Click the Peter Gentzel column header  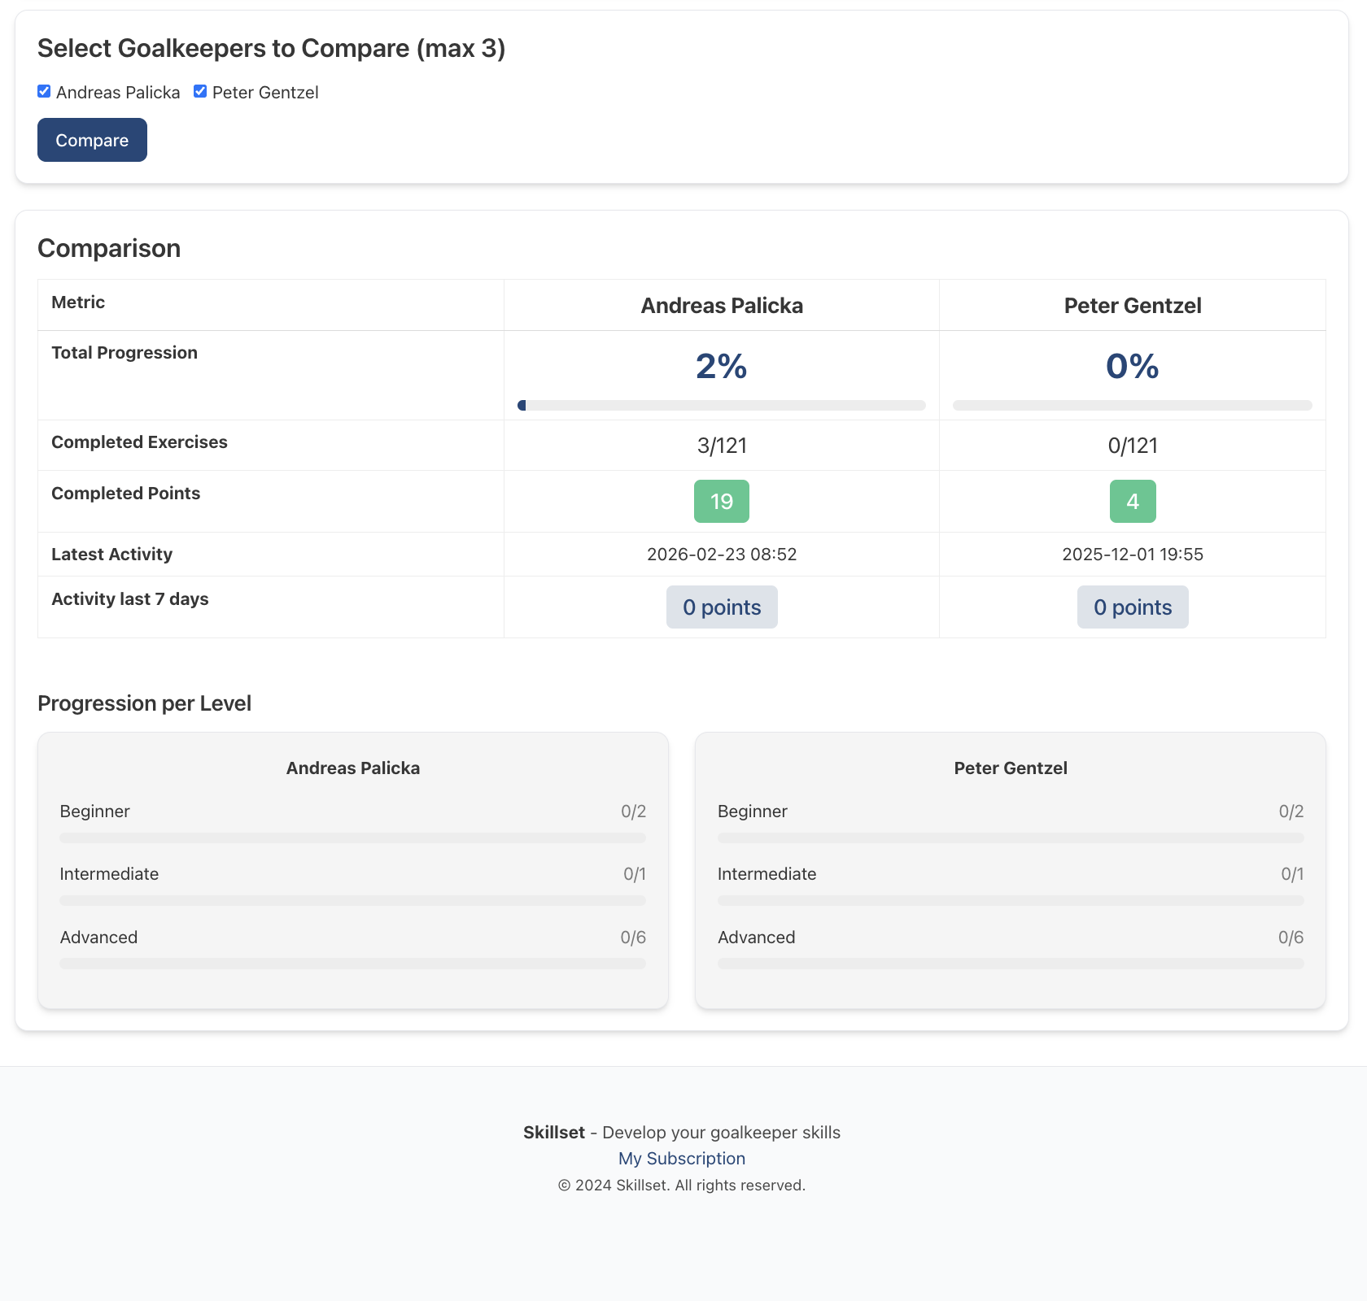coord(1133,306)
